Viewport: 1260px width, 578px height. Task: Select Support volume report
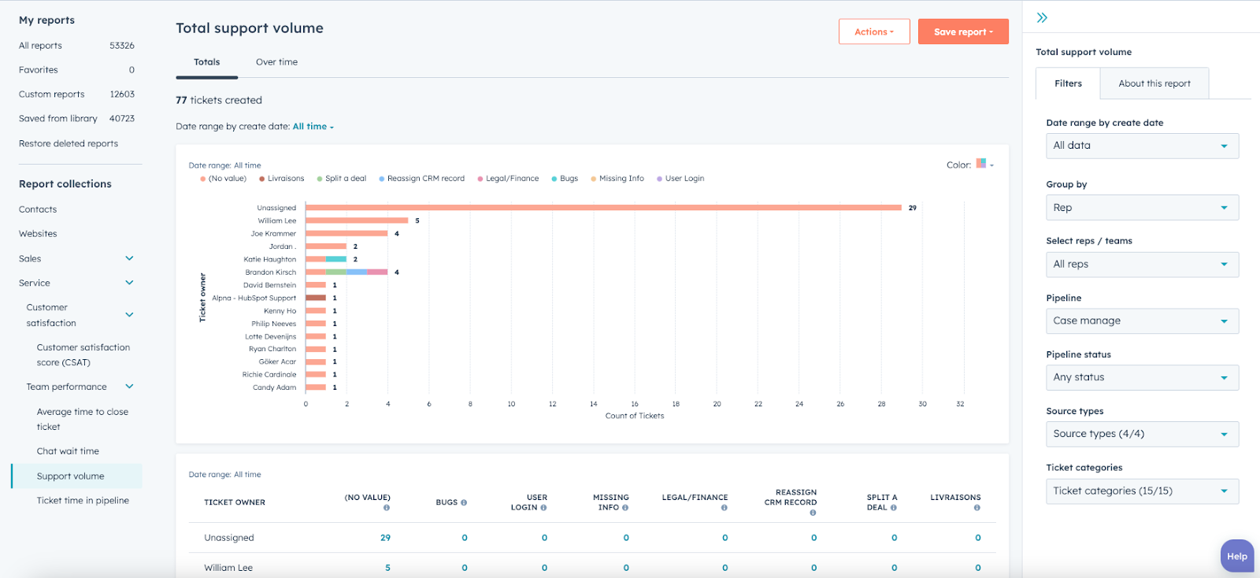click(76, 476)
